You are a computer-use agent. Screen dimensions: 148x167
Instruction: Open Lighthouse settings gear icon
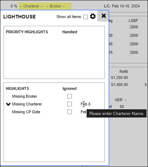point(93,16)
